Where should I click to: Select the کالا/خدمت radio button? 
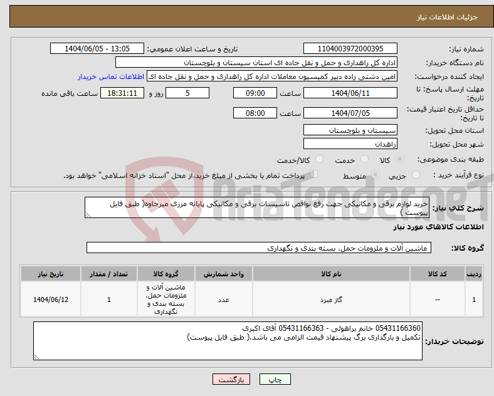click(x=320, y=159)
